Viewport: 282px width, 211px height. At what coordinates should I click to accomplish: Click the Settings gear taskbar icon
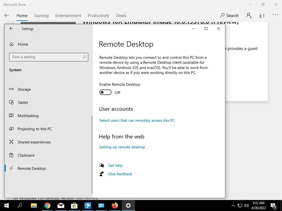pos(128,206)
